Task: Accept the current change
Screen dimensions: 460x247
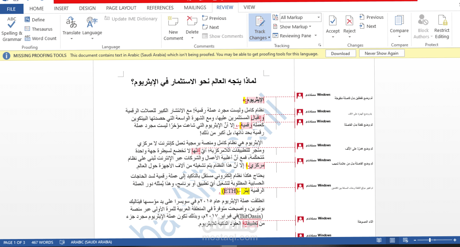Action: pyautogui.click(x=333, y=24)
